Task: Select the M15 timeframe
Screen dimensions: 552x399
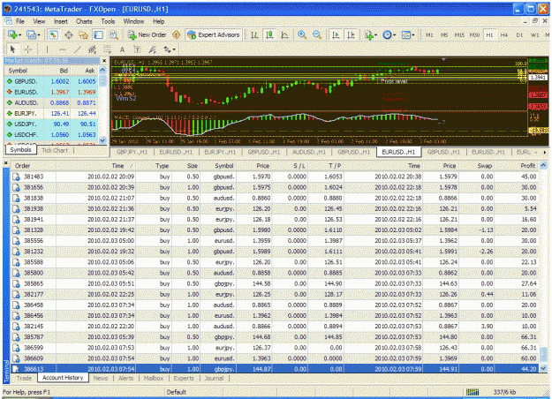Action: (459, 34)
